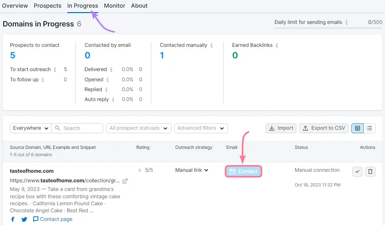
Task: Switch to table view layout
Action: (357, 128)
